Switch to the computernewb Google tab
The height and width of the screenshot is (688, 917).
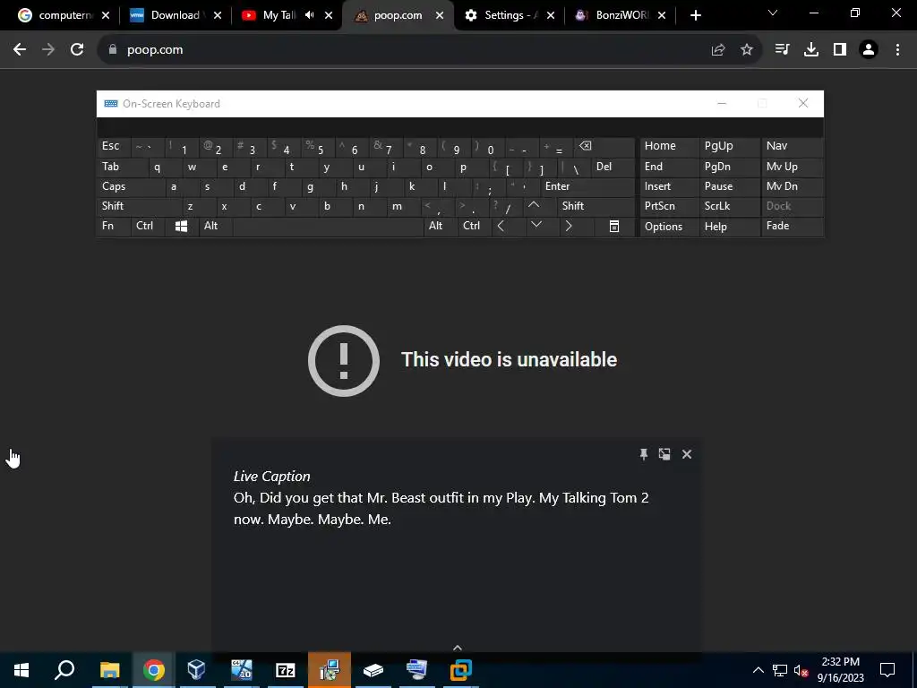[57, 16]
